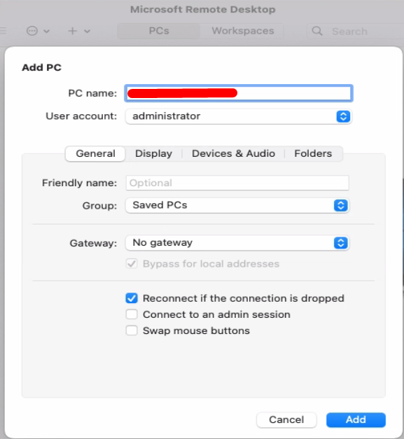The width and height of the screenshot is (404, 439).
Task: Click the Add button
Action: click(356, 419)
